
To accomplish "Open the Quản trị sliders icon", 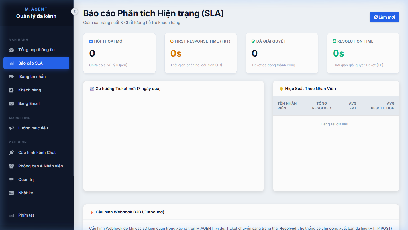I will [11, 179].
